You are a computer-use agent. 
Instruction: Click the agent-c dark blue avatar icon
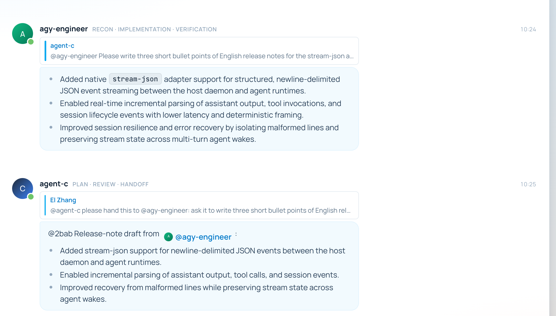tap(23, 189)
